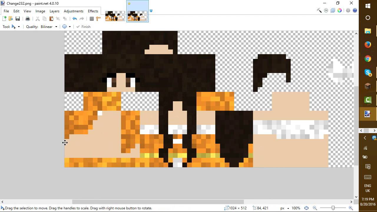The height and width of the screenshot is (212, 377).
Task: Cut the selection using scissors icon
Action: click(x=37, y=19)
